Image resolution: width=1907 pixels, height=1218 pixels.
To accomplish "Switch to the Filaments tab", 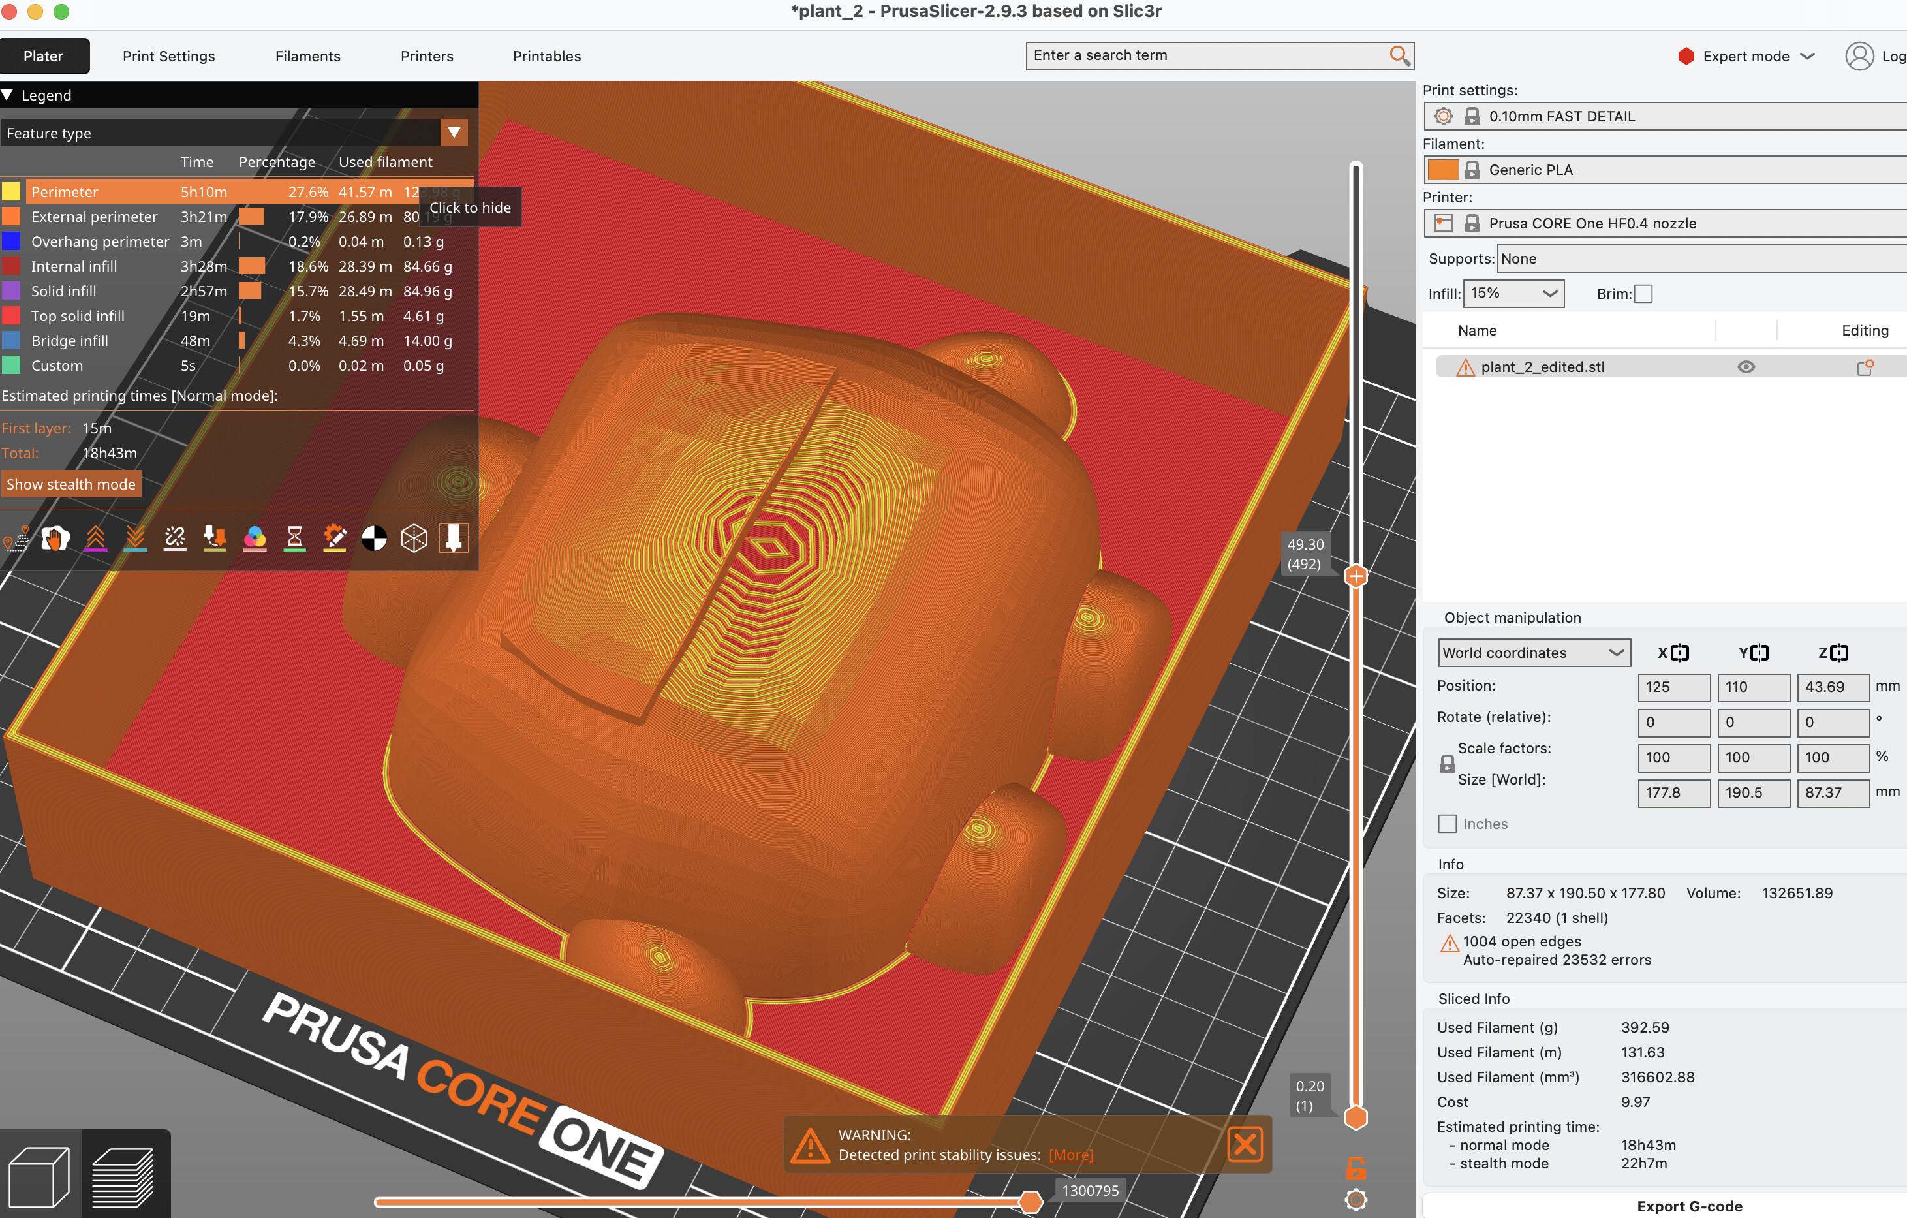I will 307,56.
